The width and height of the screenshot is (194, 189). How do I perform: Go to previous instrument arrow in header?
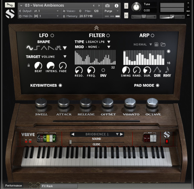point(93,6)
